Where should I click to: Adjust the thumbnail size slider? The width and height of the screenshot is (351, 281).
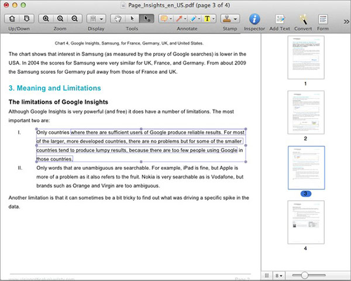[x=304, y=274]
